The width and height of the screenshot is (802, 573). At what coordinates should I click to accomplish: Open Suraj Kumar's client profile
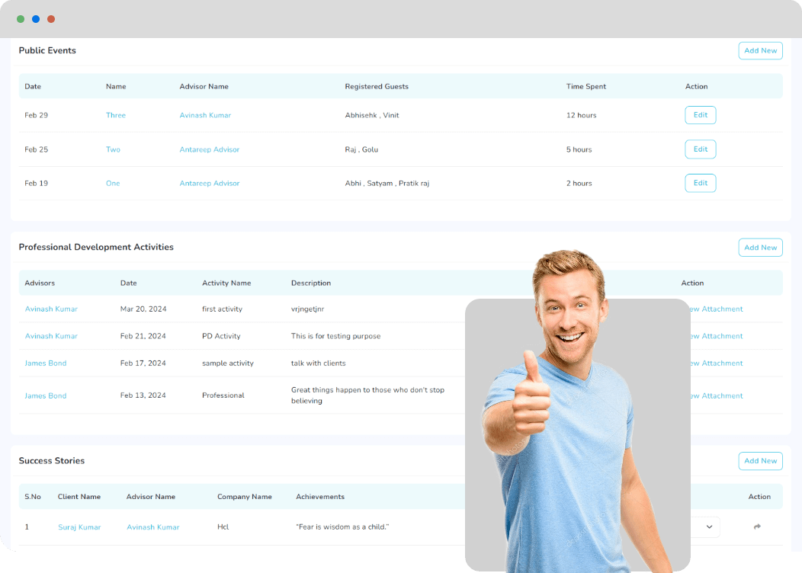click(79, 527)
